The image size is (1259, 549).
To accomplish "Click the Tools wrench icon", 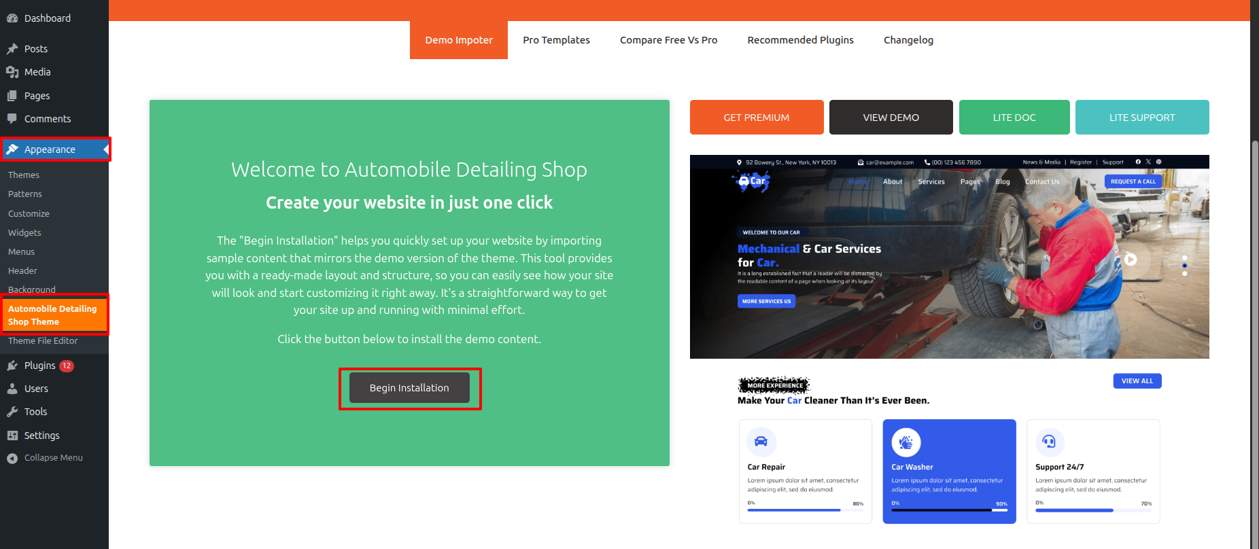I will click(x=12, y=412).
